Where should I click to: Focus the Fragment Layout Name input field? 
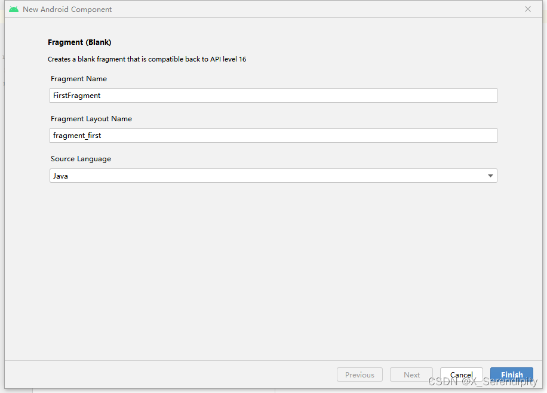(273, 136)
